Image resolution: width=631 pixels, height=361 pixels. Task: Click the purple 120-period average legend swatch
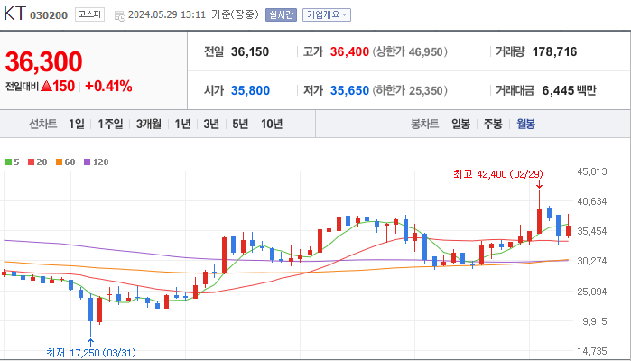click(x=87, y=162)
